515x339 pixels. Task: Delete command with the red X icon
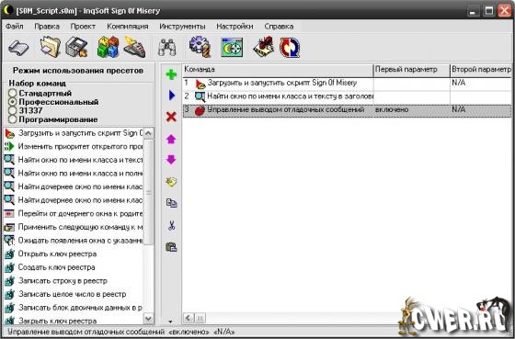(x=171, y=117)
